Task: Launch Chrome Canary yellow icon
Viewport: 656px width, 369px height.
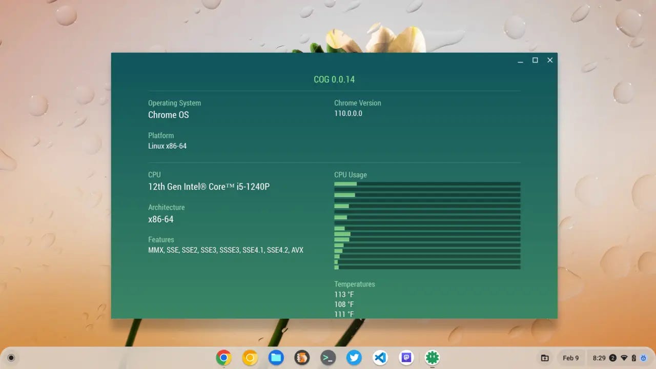Action: pos(250,358)
